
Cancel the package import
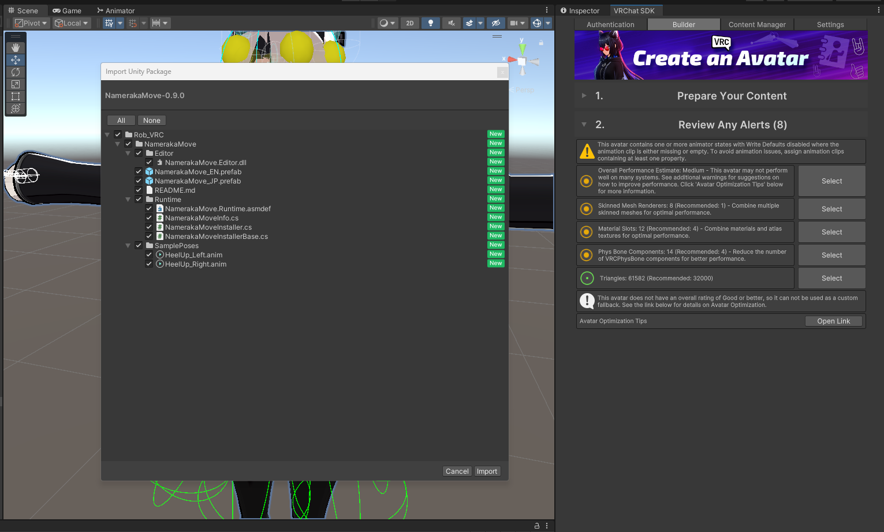coord(457,471)
